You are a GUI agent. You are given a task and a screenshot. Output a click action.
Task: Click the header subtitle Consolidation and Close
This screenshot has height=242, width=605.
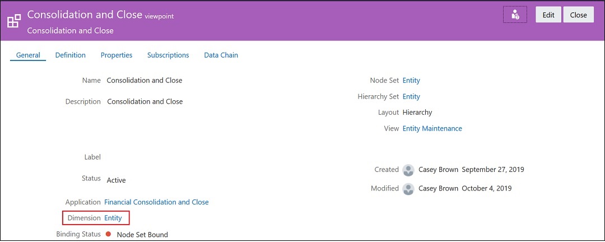click(x=70, y=30)
